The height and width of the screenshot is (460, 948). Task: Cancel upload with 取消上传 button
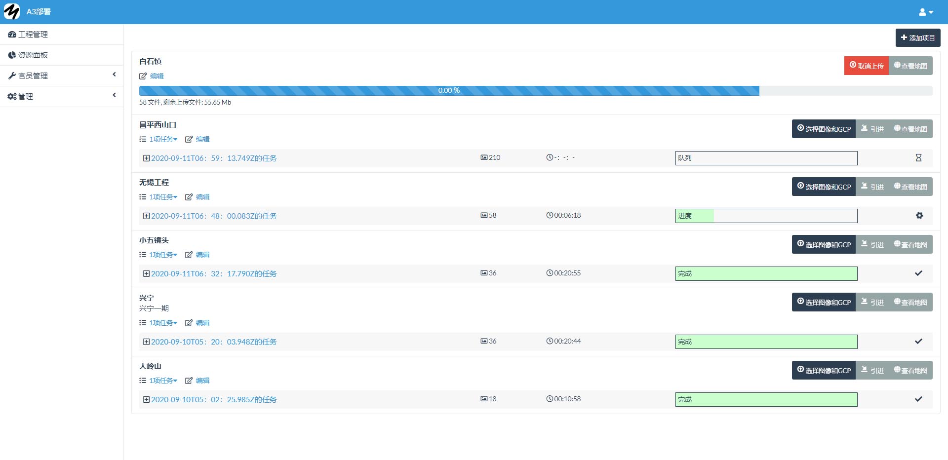(866, 66)
